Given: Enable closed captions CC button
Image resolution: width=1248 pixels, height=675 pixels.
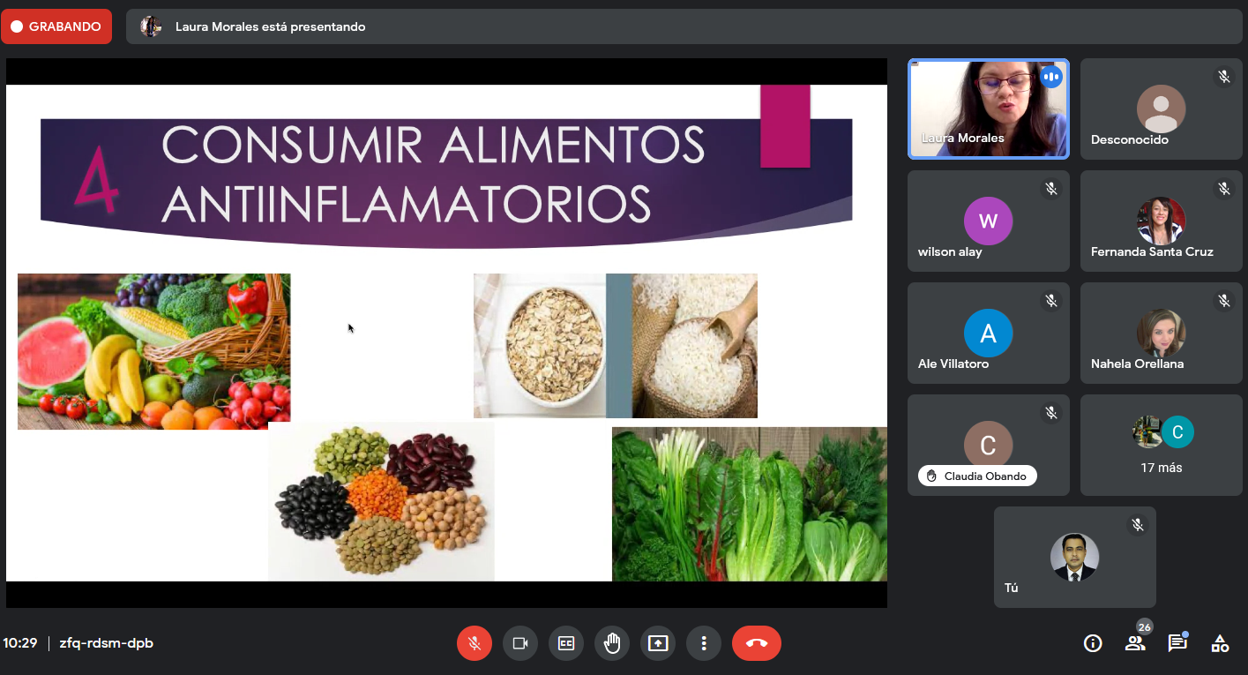Looking at the screenshot, I should pyautogui.click(x=566, y=643).
